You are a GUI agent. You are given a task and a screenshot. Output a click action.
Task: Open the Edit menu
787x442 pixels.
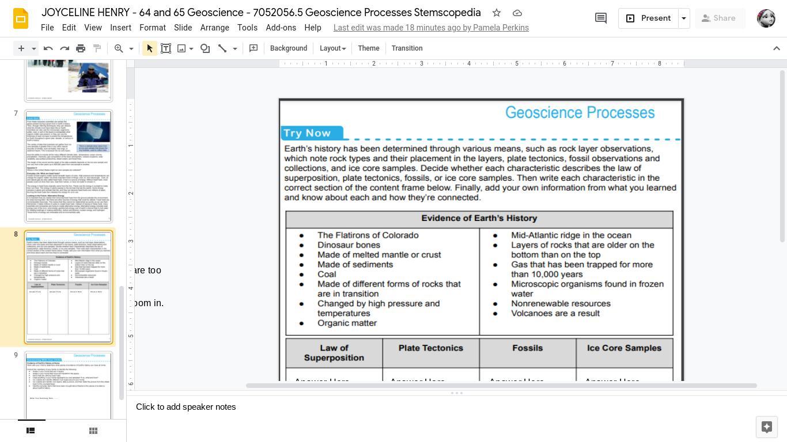(69, 28)
